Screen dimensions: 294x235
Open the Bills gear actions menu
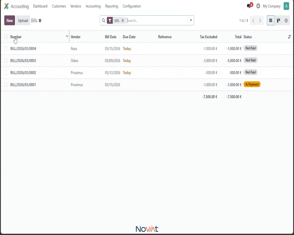pyautogui.click(x=40, y=20)
